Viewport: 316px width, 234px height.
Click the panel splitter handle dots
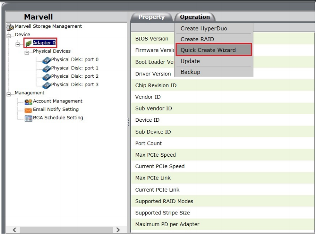click(129, 122)
